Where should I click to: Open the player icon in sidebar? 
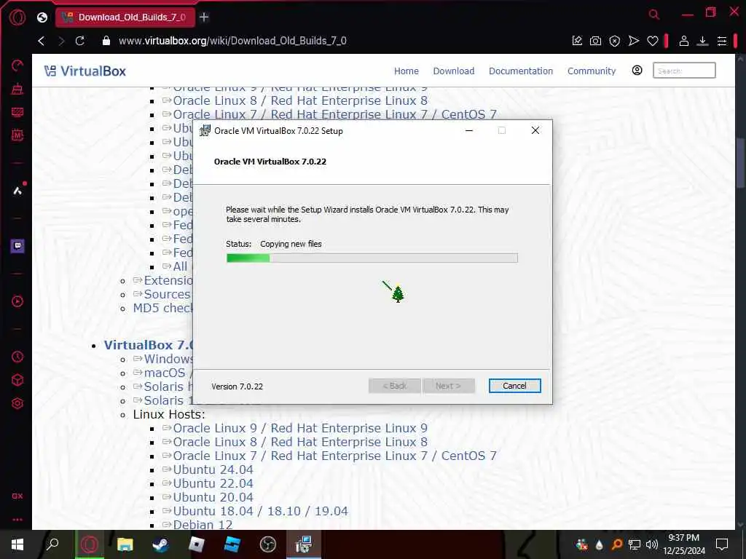pos(17,301)
